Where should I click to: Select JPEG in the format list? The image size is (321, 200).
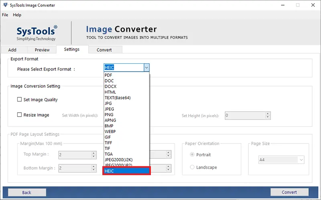click(126, 109)
